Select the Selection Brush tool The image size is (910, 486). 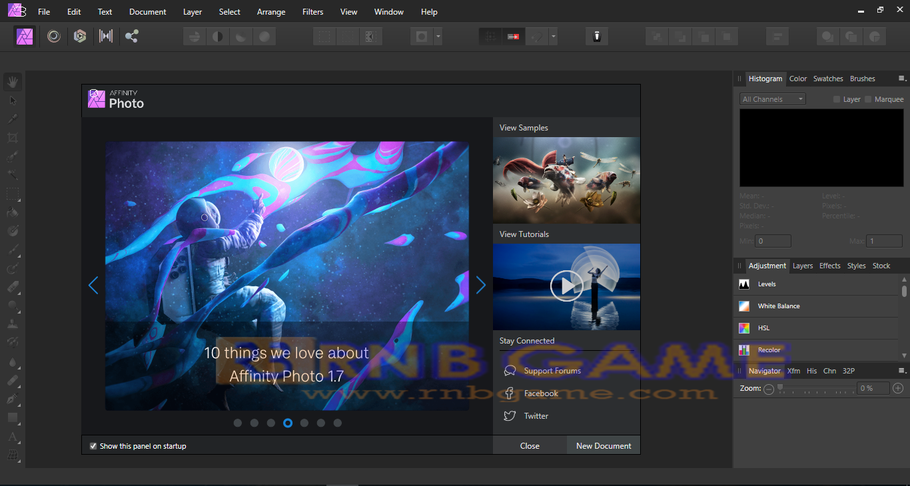pyautogui.click(x=13, y=156)
